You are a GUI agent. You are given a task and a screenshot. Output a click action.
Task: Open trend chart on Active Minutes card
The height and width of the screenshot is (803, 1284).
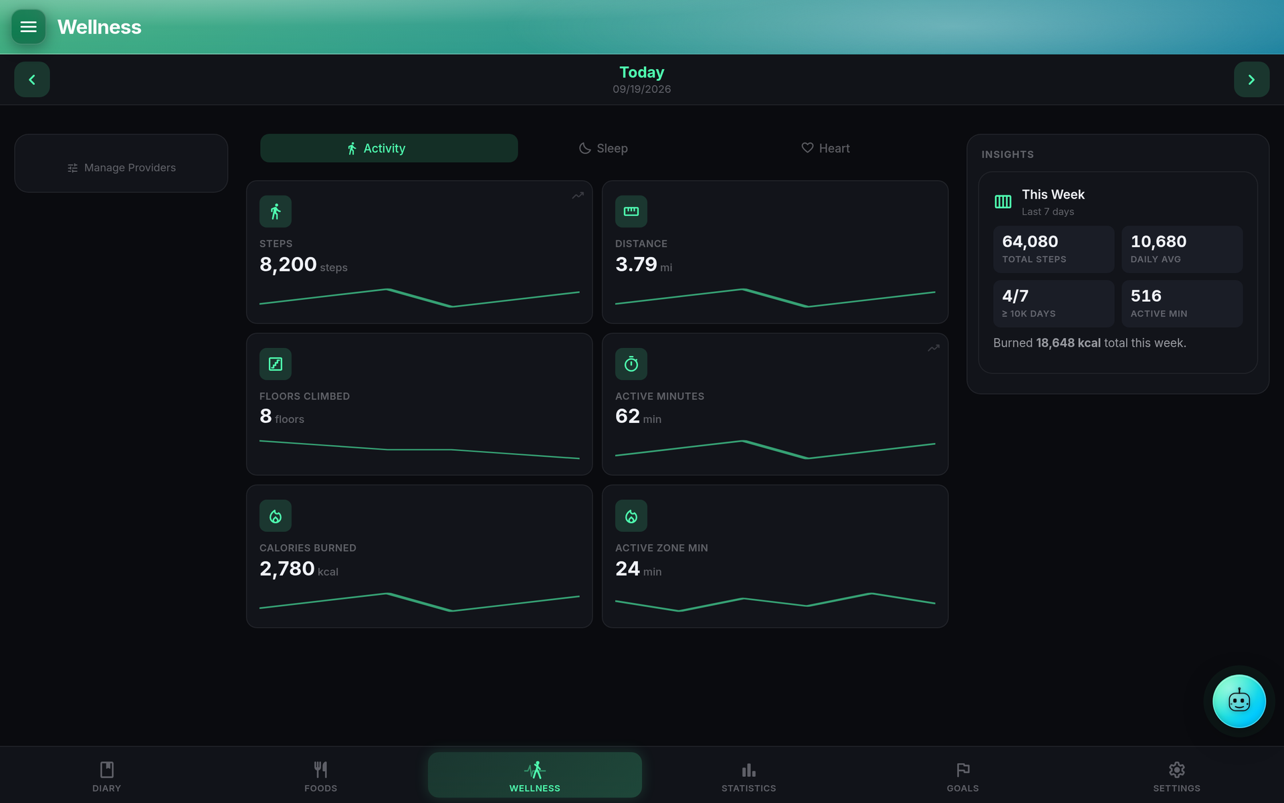(x=934, y=348)
